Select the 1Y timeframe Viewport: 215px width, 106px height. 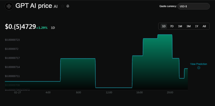(x=197, y=26)
